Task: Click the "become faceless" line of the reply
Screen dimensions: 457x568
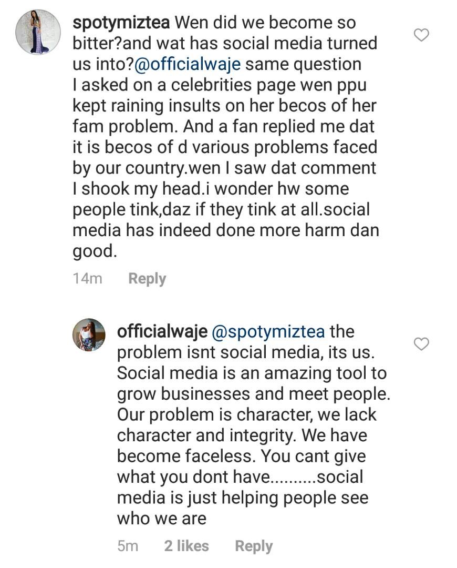Action: click(x=241, y=456)
